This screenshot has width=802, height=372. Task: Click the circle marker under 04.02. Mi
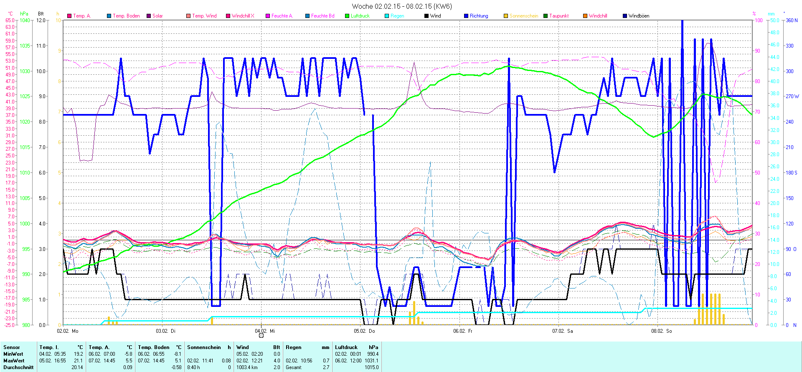click(x=261, y=335)
